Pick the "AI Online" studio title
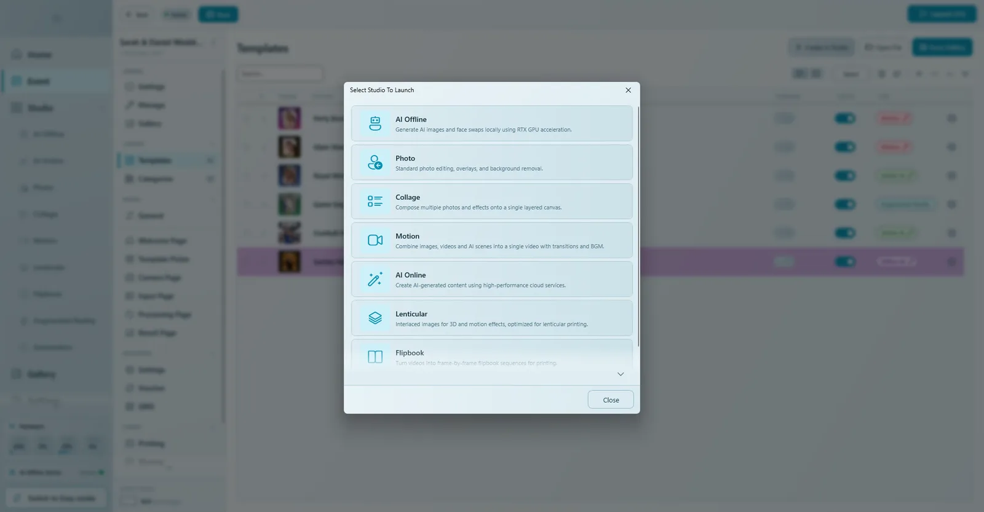984x512 pixels. tap(411, 275)
